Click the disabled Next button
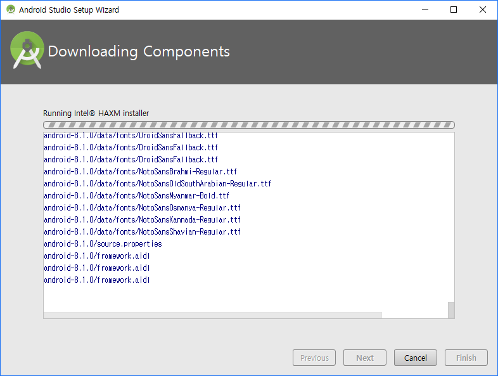 click(364, 358)
